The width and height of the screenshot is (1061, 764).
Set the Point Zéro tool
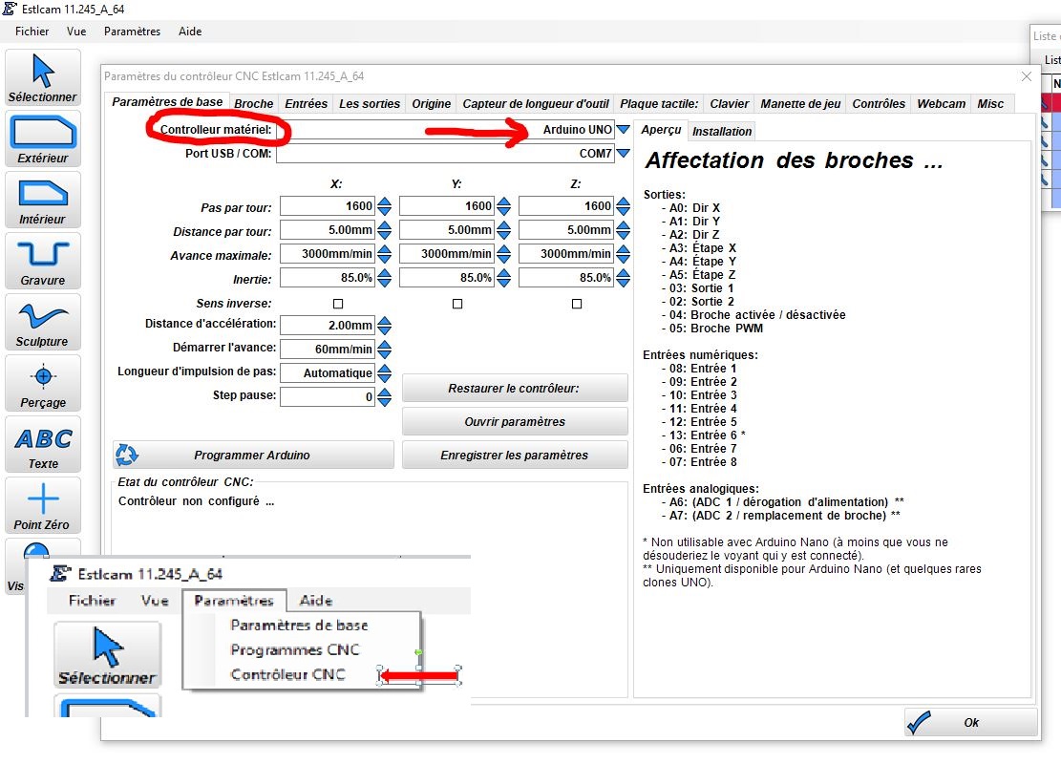(x=43, y=506)
